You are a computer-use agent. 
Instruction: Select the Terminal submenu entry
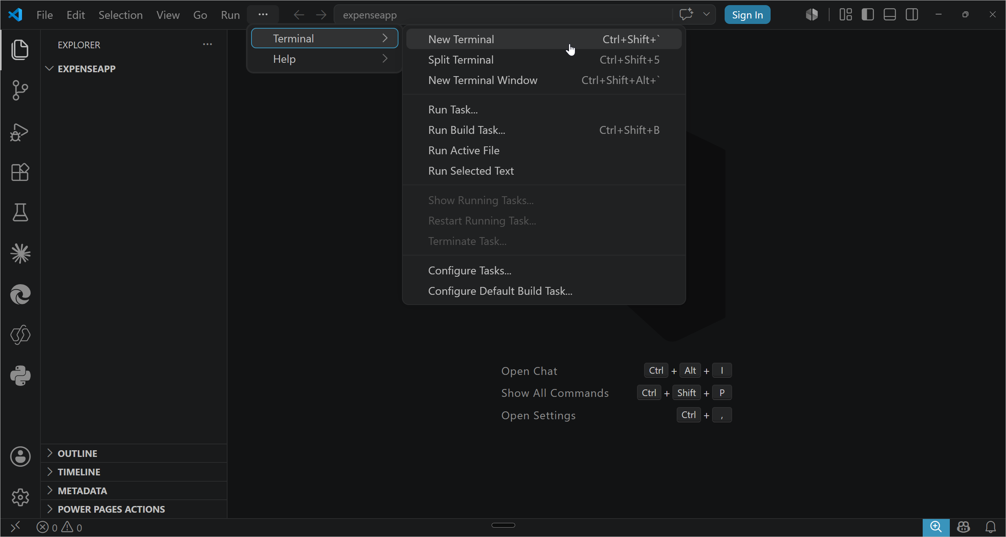tap(325, 38)
